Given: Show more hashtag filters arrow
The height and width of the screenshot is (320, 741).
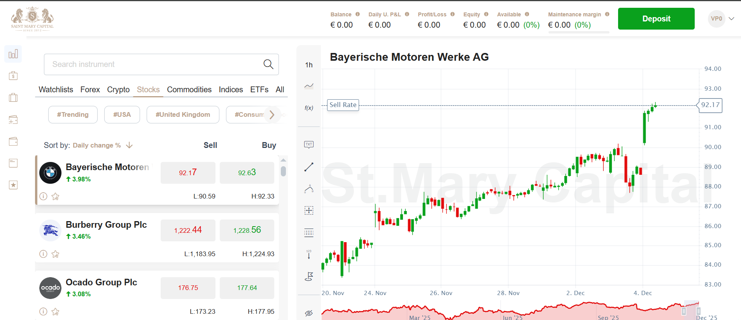Looking at the screenshot, I should (272, 114).
